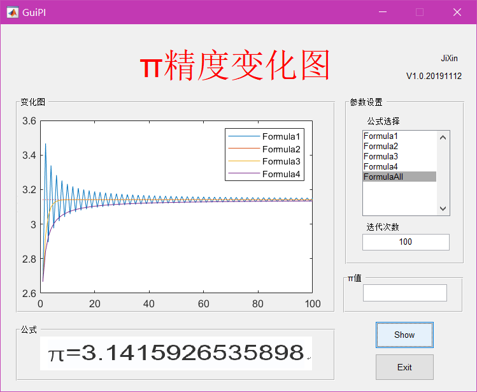Click the π精度变化图 title text
The width and height of the screenshot is (477, 392).
[235, 65]
